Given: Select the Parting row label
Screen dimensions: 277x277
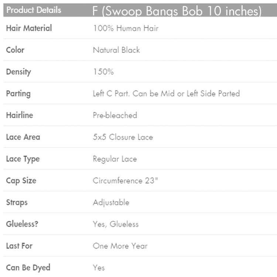Looking at the screenshot, I should [x=18, y=93].
